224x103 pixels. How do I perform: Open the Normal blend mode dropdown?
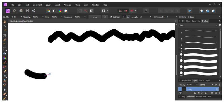pos(206,85)
